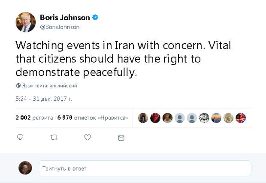The image size is (266, 183).
Task: Like the tweet with heart icon
Action: pyautogui.click(x=88, y=137)
